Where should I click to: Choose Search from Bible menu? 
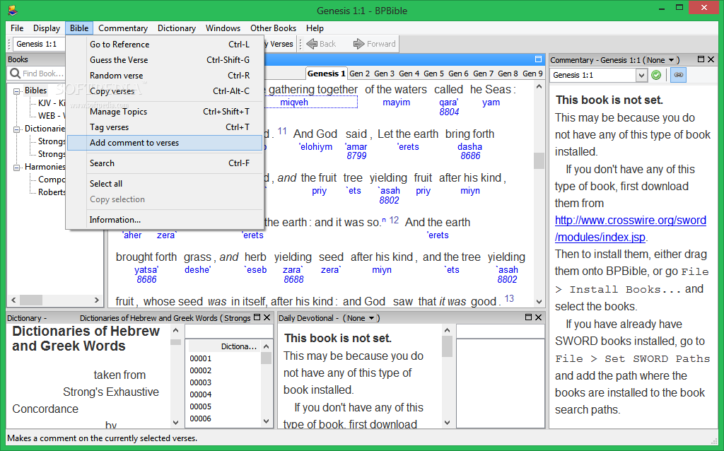point(165,163)
